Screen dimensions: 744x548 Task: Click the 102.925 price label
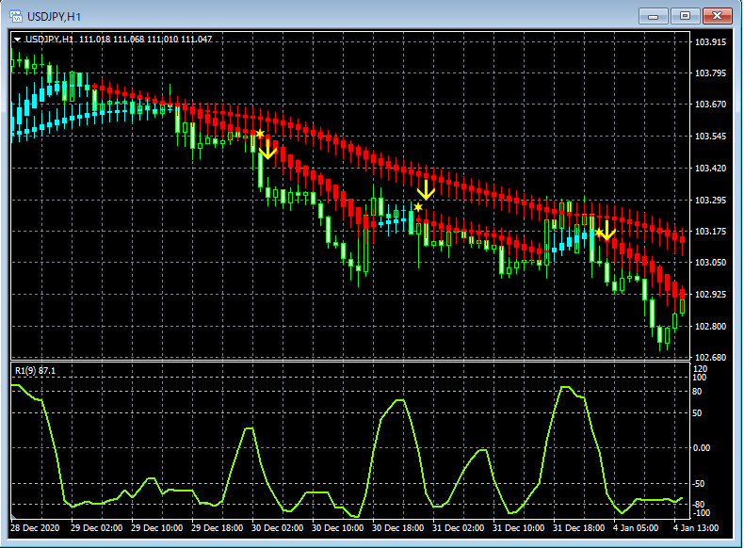coord(710,295)
